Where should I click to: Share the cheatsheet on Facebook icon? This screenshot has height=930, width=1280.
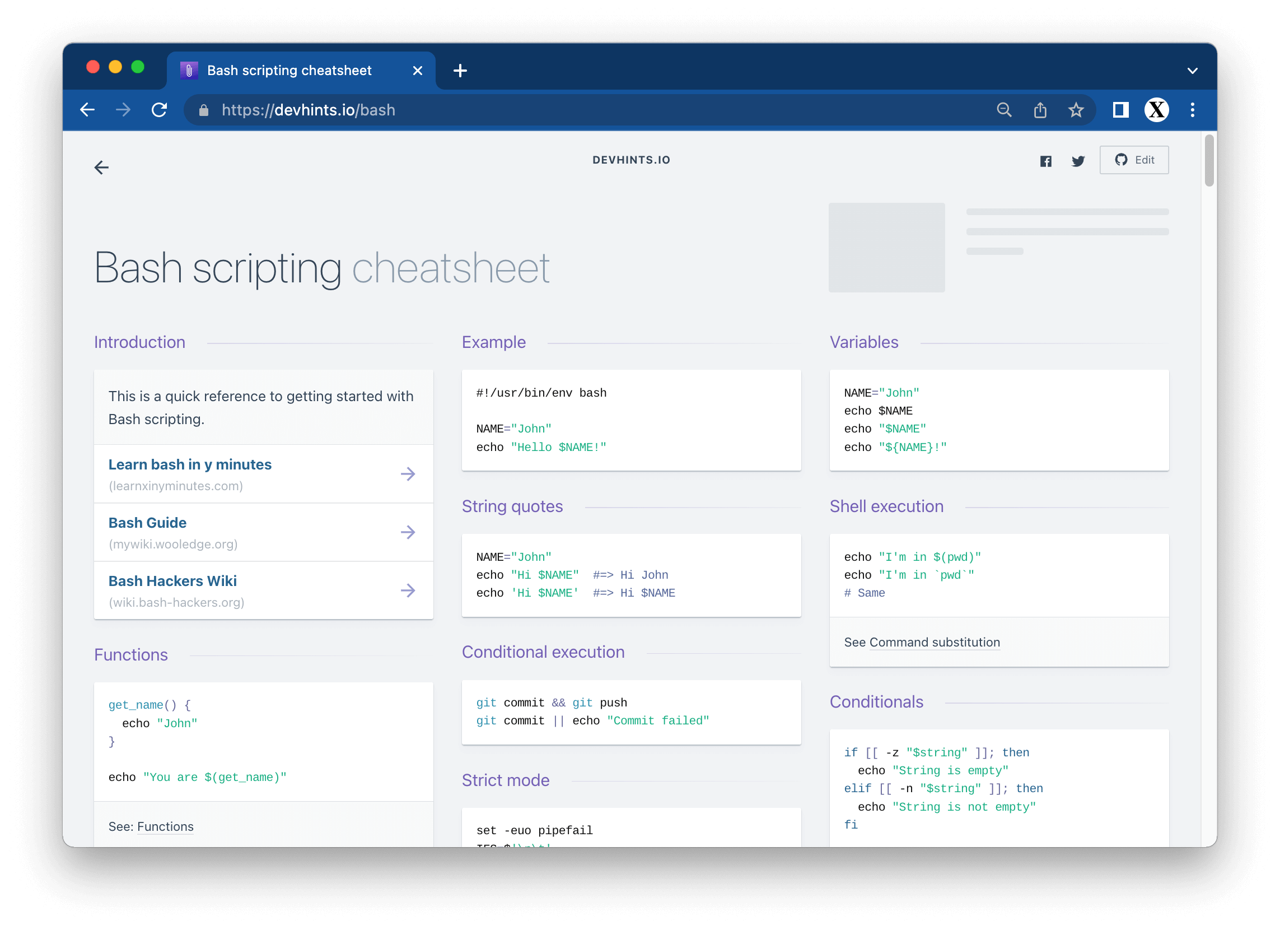point(1046,161)
